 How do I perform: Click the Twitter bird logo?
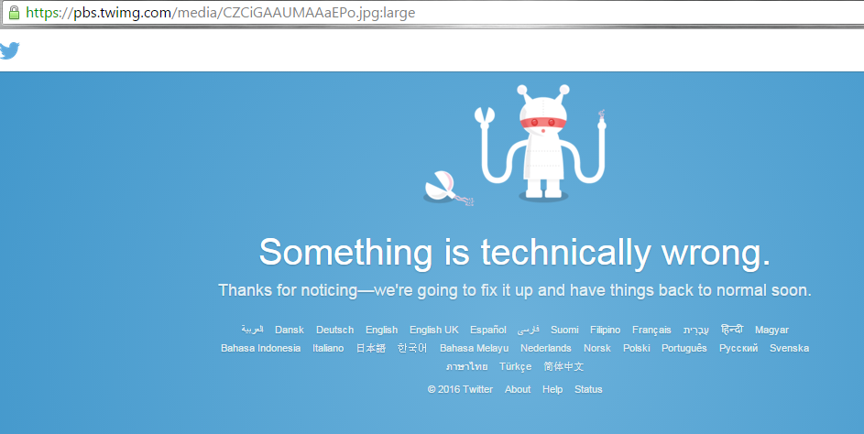(x=9, y=50)
